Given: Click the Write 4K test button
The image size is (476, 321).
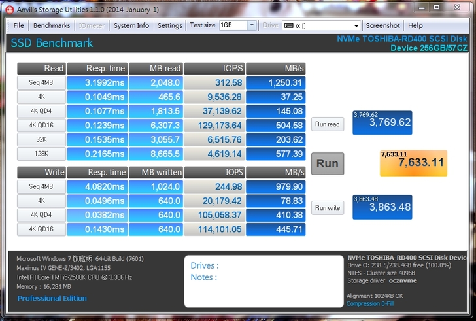Looking at the screenshot, I should (x=41, y=201).
